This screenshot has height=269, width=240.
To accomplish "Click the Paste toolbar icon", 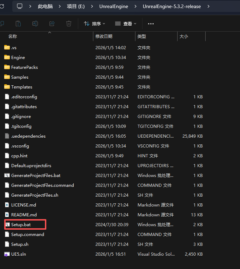I will 18,24.
